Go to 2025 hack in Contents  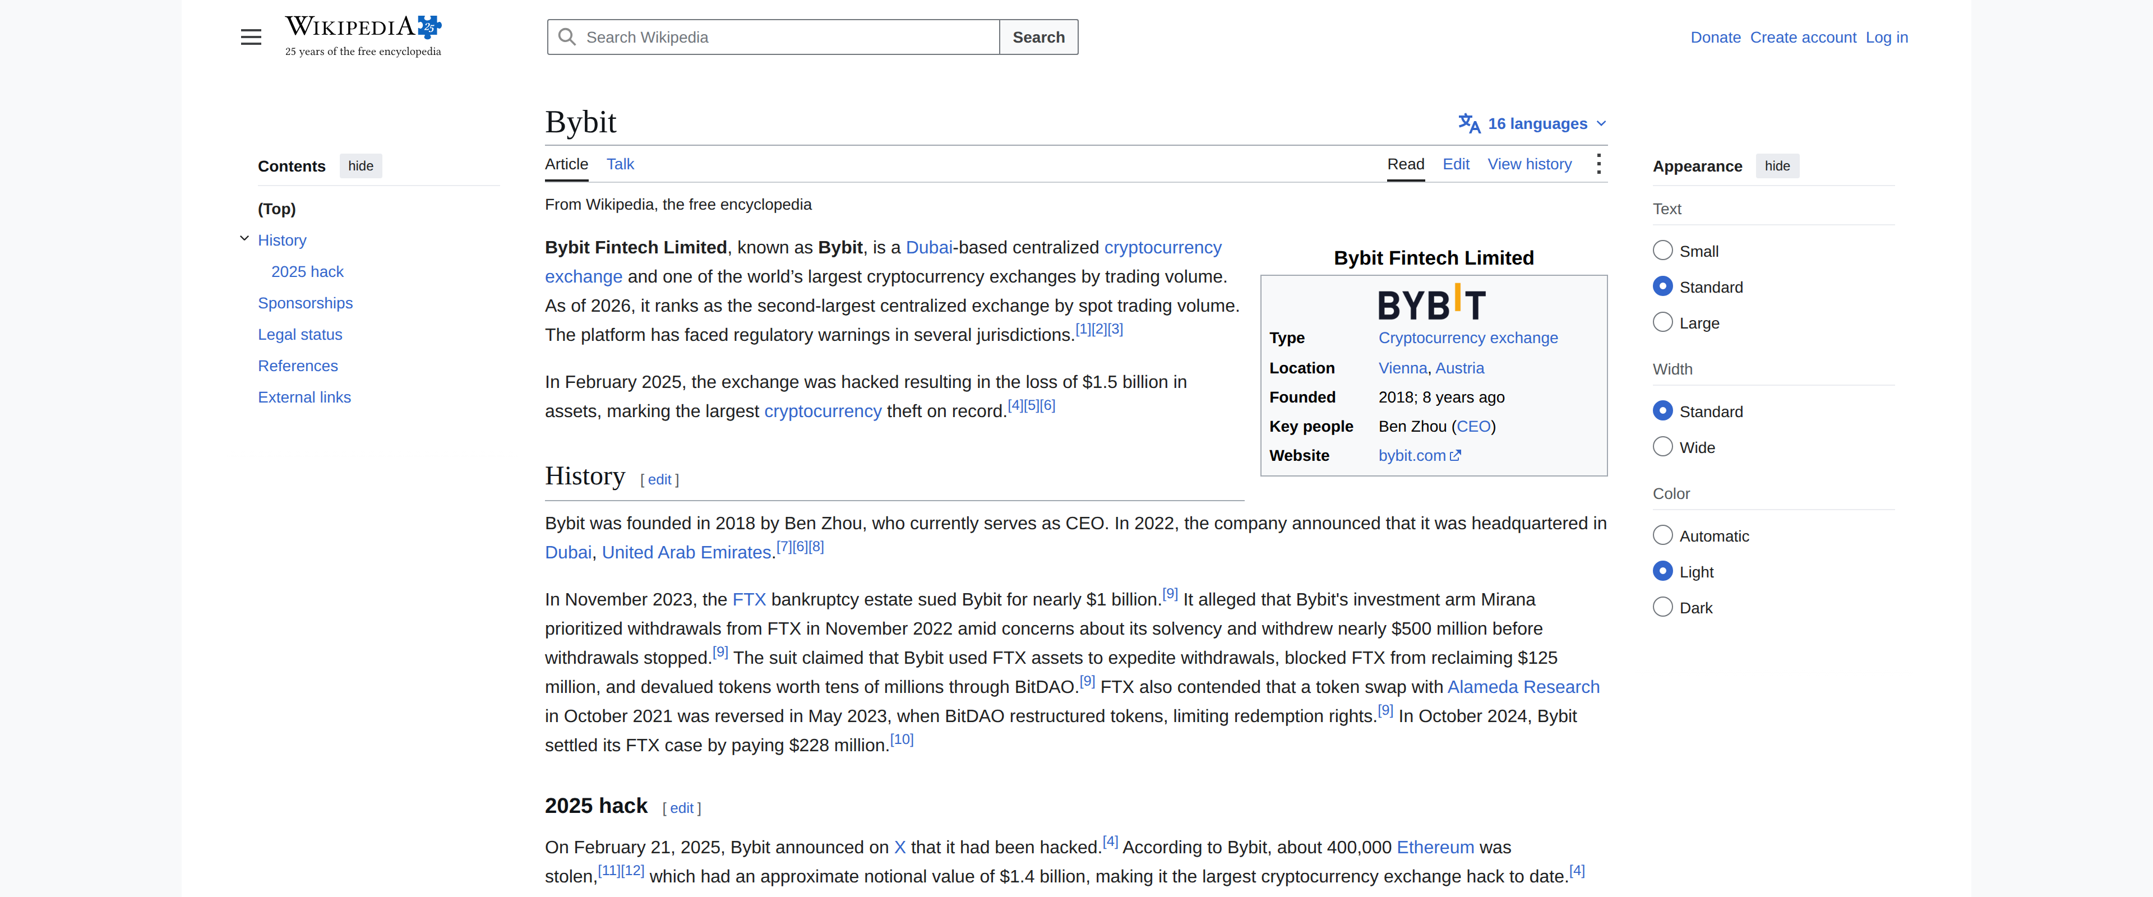(307, 272)
